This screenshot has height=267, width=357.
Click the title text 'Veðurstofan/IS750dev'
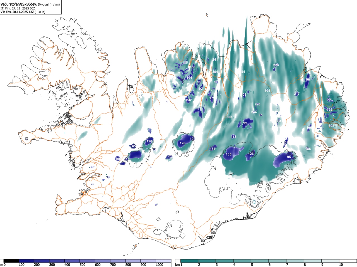pos(18,4)
